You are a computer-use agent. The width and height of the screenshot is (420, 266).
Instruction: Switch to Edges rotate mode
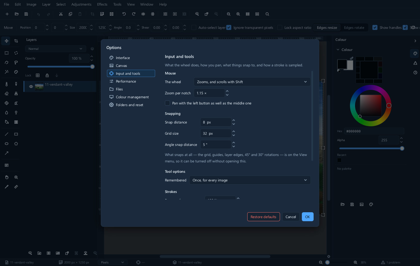(x=354, y=27)
